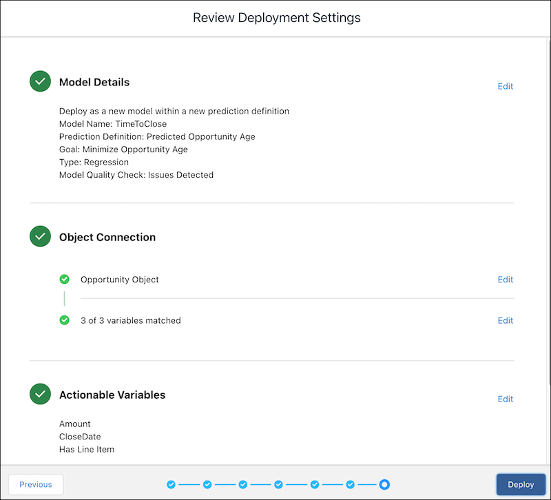Viewport: 551px width, 500px height.
Task: Click the 'Actionable Variables' heading
Action: tap(112, 395)
